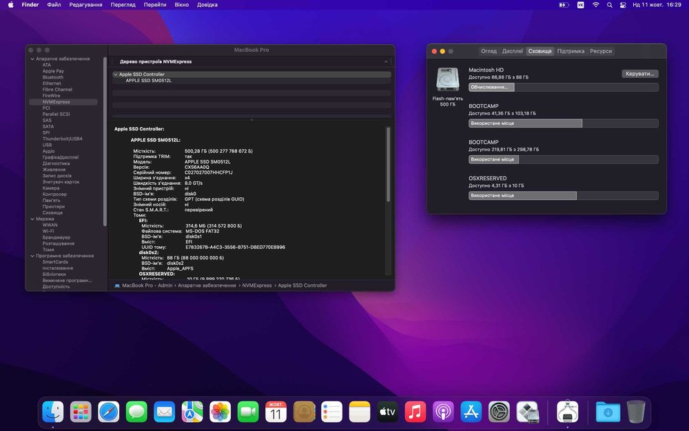Screen dimensions: 689x431
Task: Switch to the Дисплеї tab
Action: pos(513,52)
